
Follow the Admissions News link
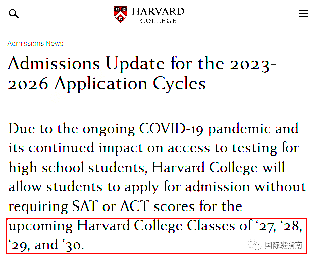click(x=35, y=43)
